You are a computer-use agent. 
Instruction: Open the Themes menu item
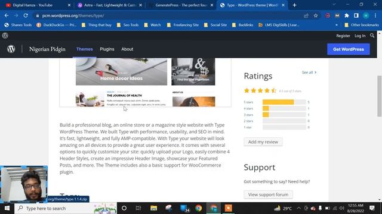tap(85, 49)
